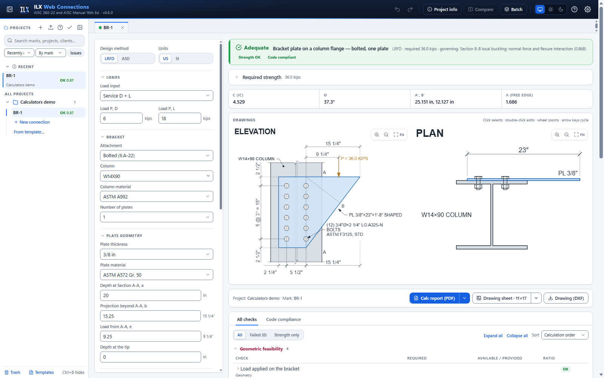
Task: Switch to desktop display theme icon
Action: tap(540, 9)
